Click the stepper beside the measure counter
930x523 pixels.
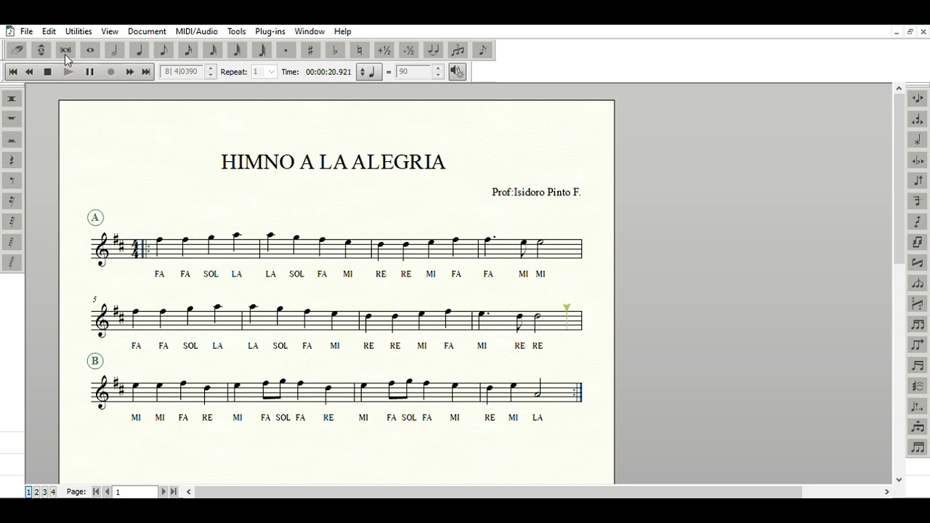(x=211, y=72)
